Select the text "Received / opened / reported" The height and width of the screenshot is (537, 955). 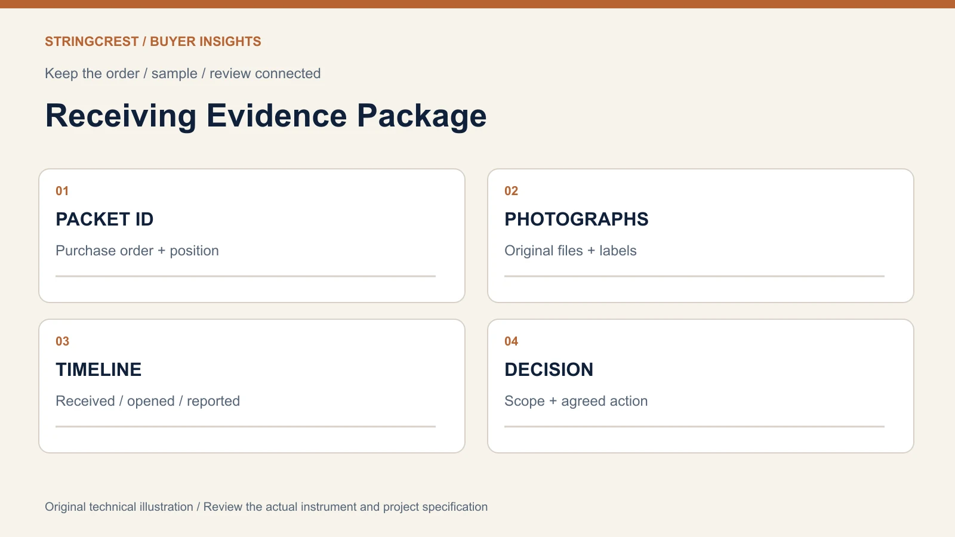(147, 401)
